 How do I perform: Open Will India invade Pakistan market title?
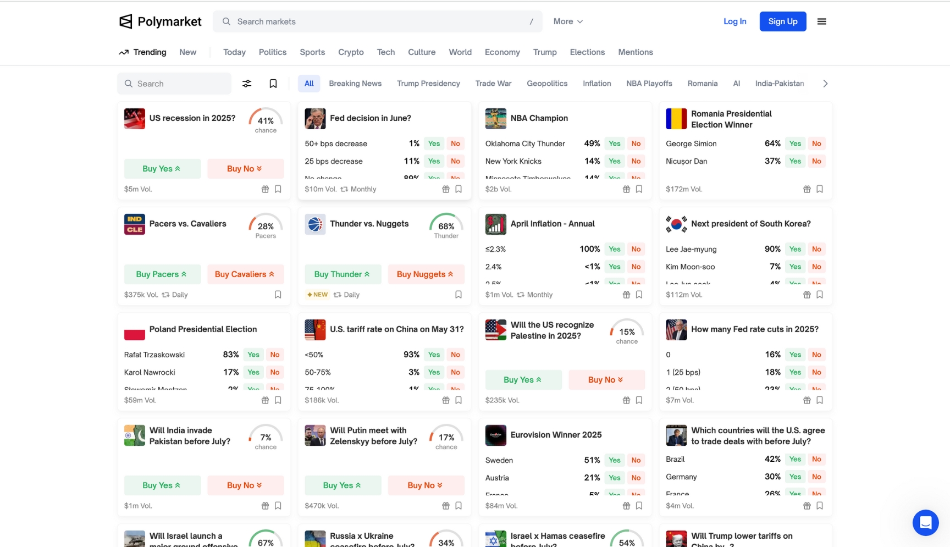point(190,436)
